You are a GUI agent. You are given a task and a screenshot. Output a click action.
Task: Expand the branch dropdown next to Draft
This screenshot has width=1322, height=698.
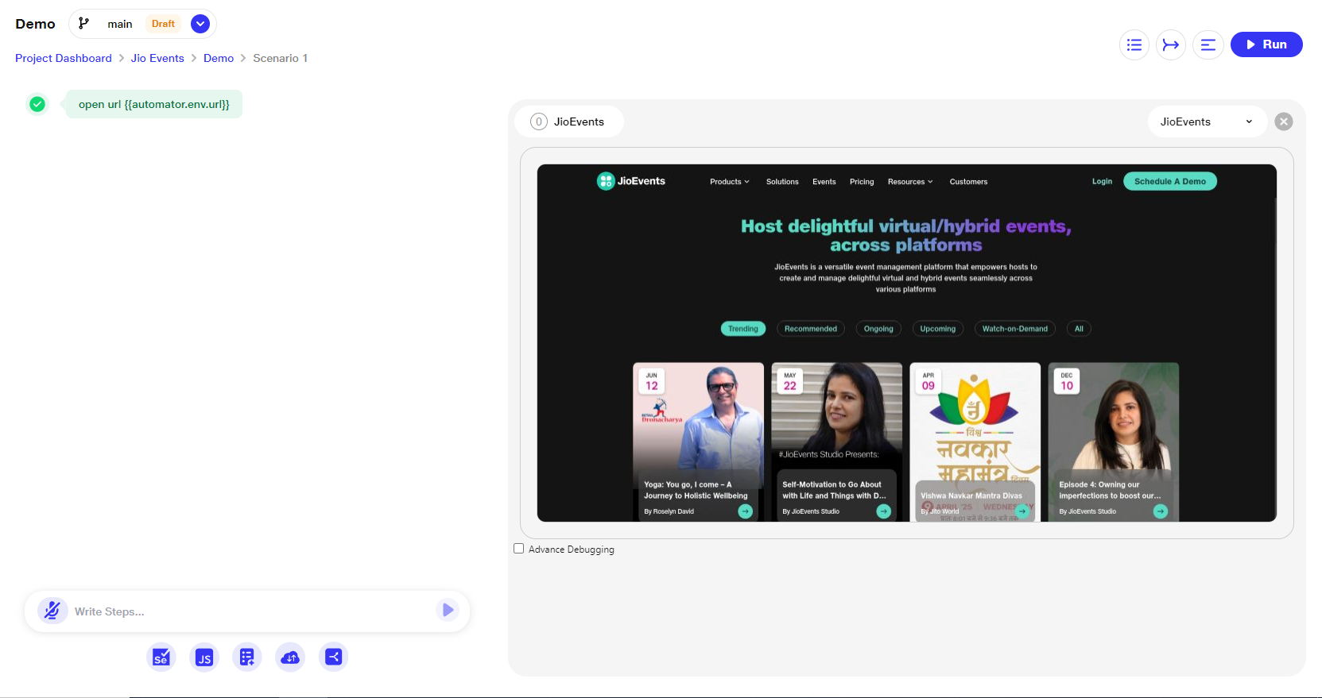[x=200, y=24]
